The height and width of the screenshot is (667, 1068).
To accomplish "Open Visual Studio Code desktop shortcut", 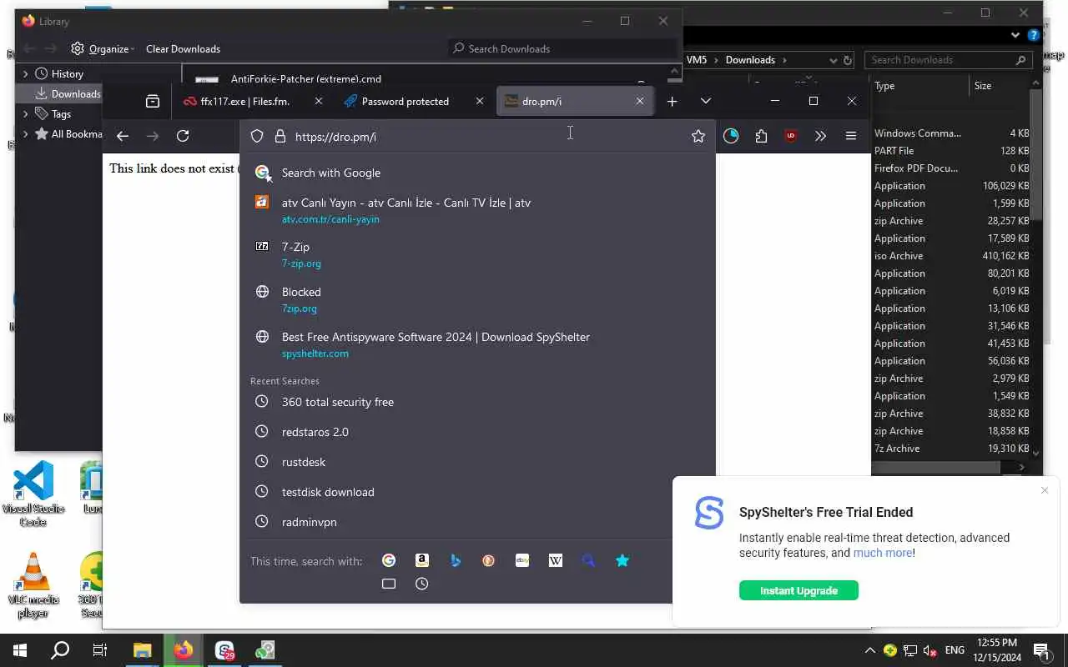I will tap(33, 494).
